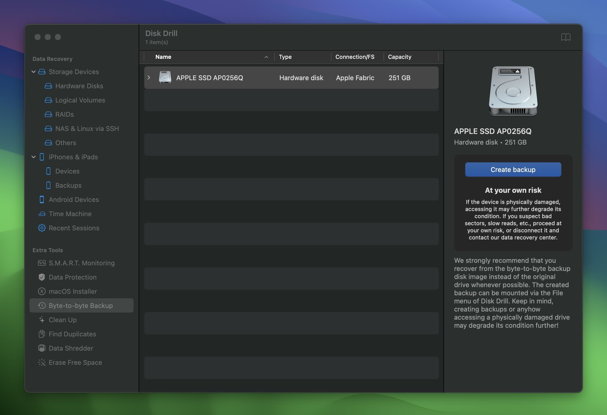Click the Data Shredder icon
This screenshot has width=607, height=415.
(x=42, y=348)
